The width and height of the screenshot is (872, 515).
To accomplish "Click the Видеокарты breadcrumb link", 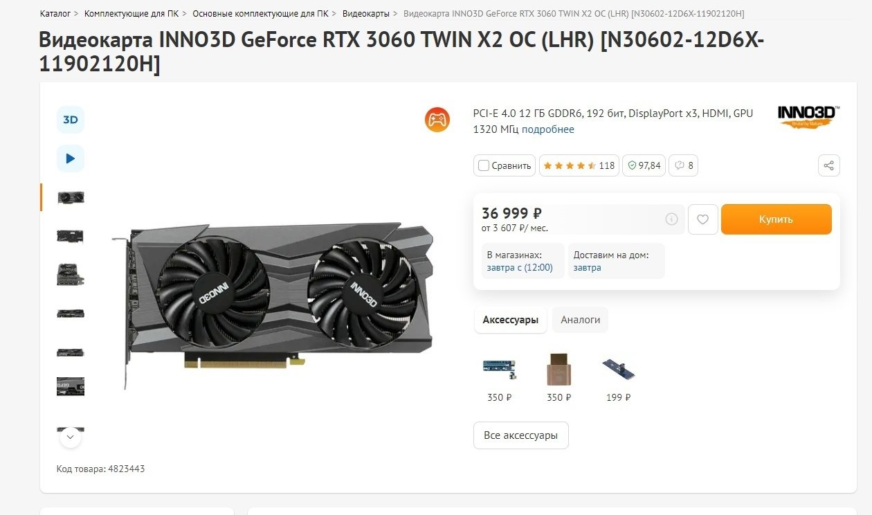I will click(x=366, y=14).
